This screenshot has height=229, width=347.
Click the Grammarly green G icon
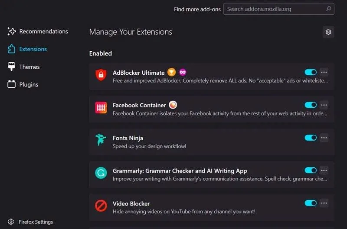pos(101,173)
